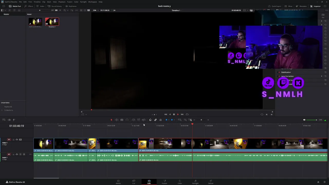Switch to the Color page
The height and width of the screenshot is (185, 329).
tap(180, 182)
